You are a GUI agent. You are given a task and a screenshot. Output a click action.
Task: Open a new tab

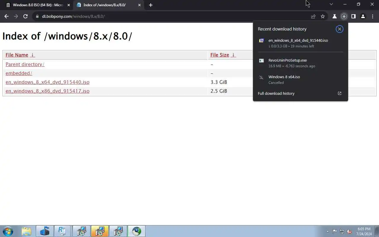pos(151,5)
